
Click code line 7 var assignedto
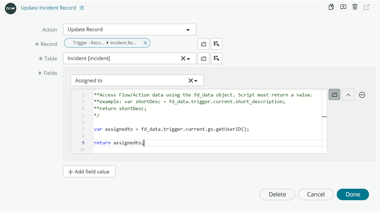[x=171, y=129]
